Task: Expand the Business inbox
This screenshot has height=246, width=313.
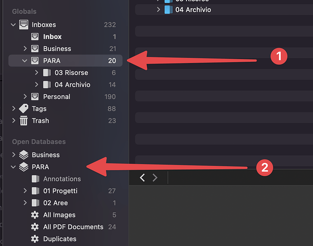Action: 25,49
